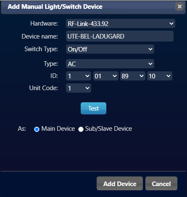The image size is (187, 197).
Task: Open the Hardware dropdown showing RF-Link-433.92
Action: [x=121, y=23]
